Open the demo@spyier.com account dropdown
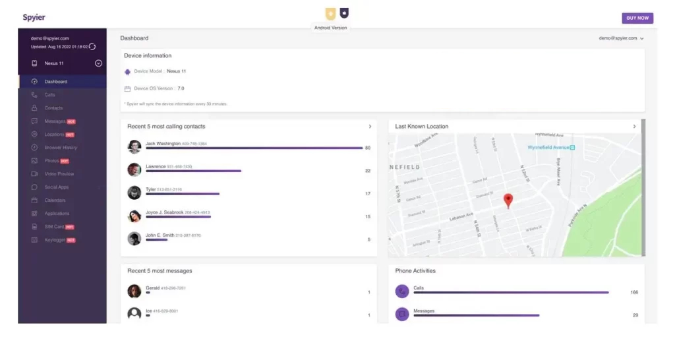This screenshot has height=337, width=675. [x=621, y=38]
